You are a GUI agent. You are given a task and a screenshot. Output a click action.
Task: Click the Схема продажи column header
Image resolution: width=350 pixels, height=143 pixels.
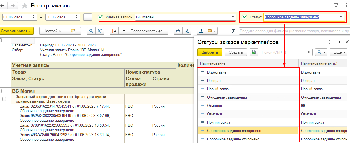[138, 81]
